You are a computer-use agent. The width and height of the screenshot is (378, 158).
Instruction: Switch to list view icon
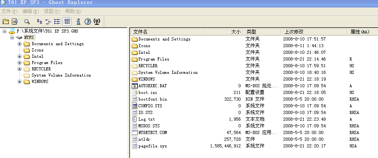(x=57, y=22)
